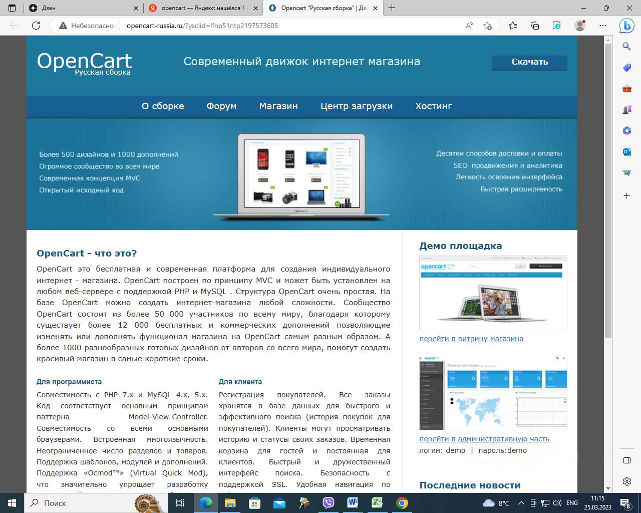Open the browser Collections icon
The image size is (641, 513).
click(x=535, y=26)
